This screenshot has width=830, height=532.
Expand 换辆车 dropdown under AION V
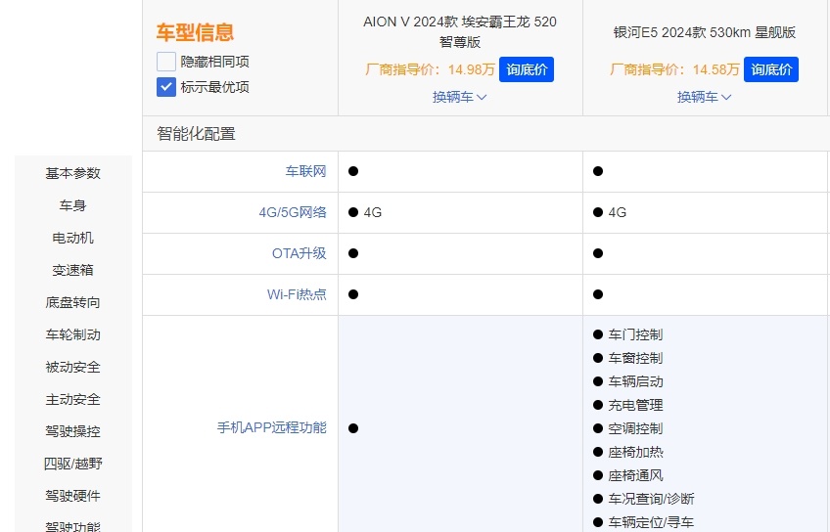pos(460,97)
